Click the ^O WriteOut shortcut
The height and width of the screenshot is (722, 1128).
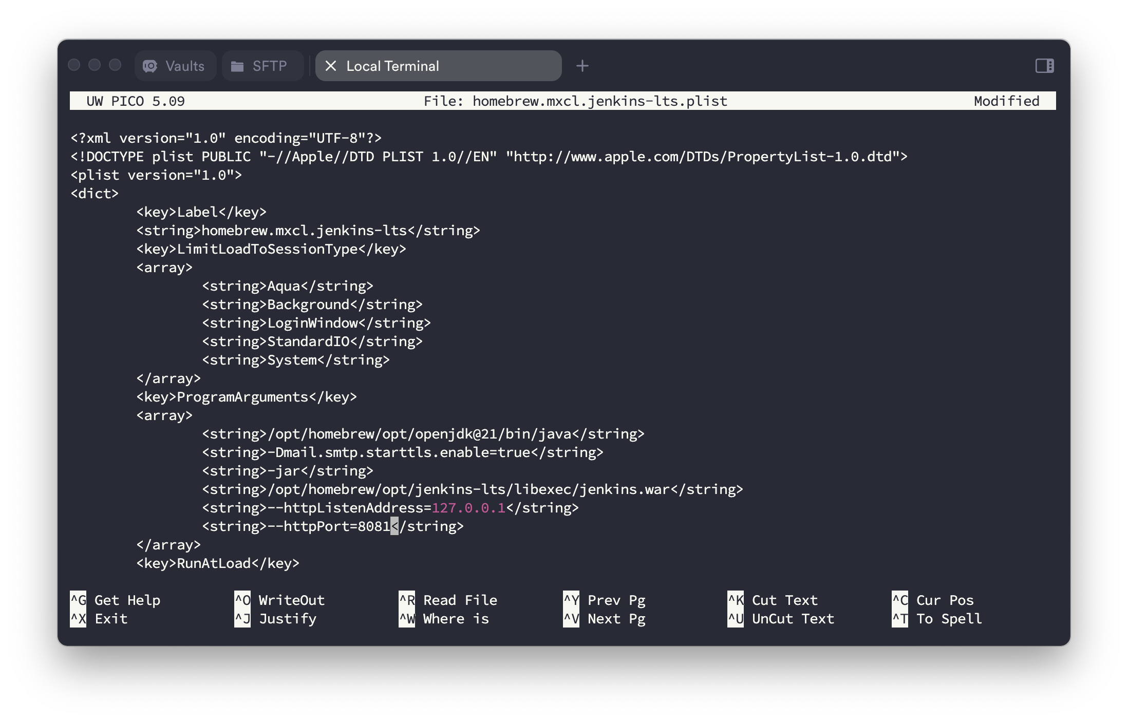tap(280, 600)
